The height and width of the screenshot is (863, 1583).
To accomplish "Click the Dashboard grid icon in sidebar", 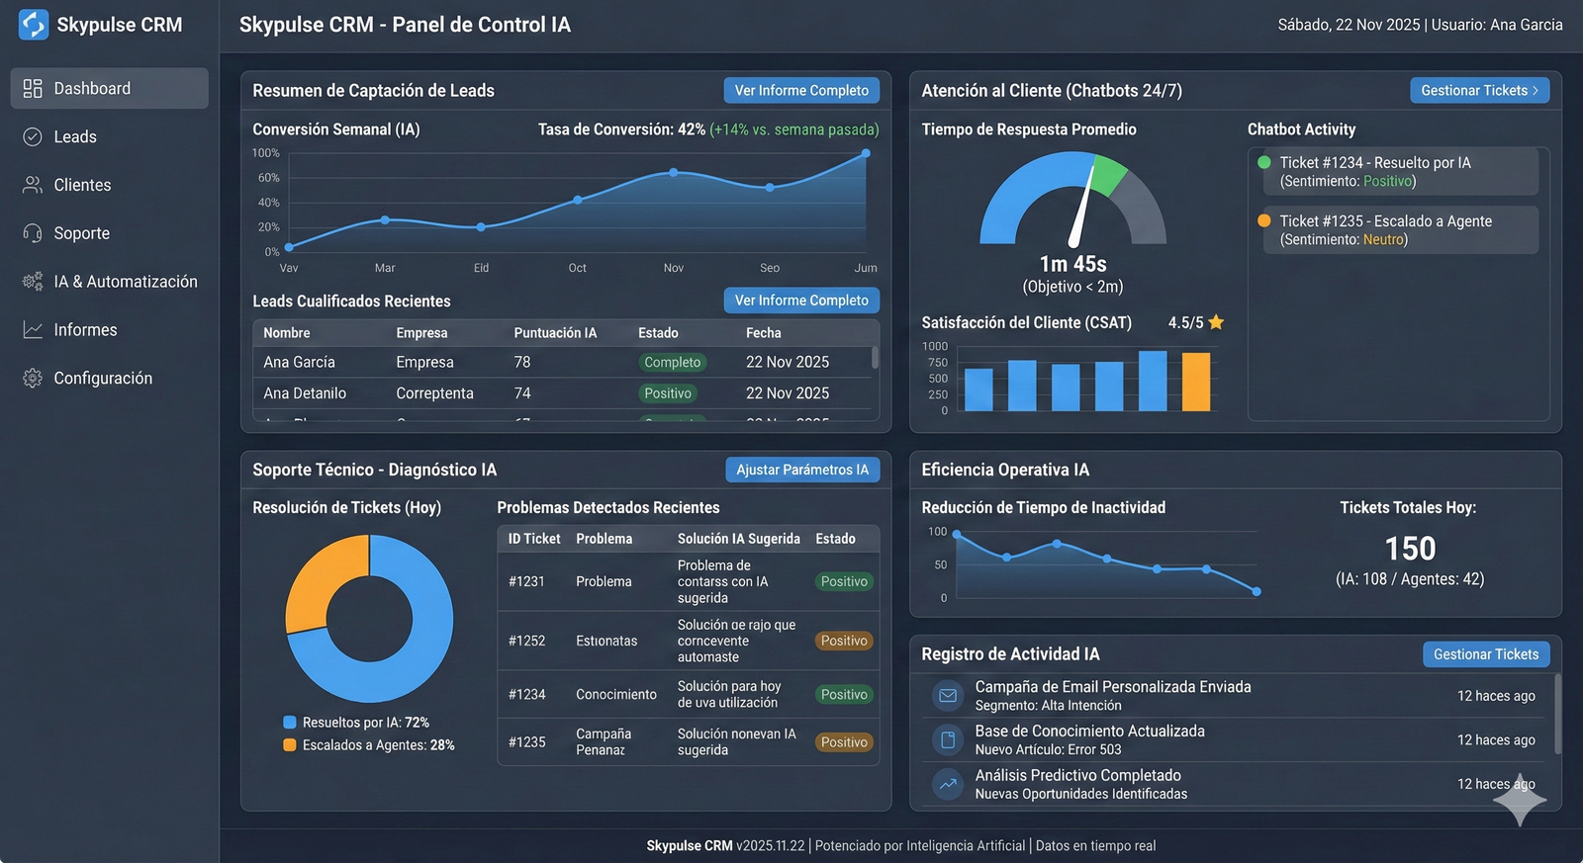I will (33, 89).
